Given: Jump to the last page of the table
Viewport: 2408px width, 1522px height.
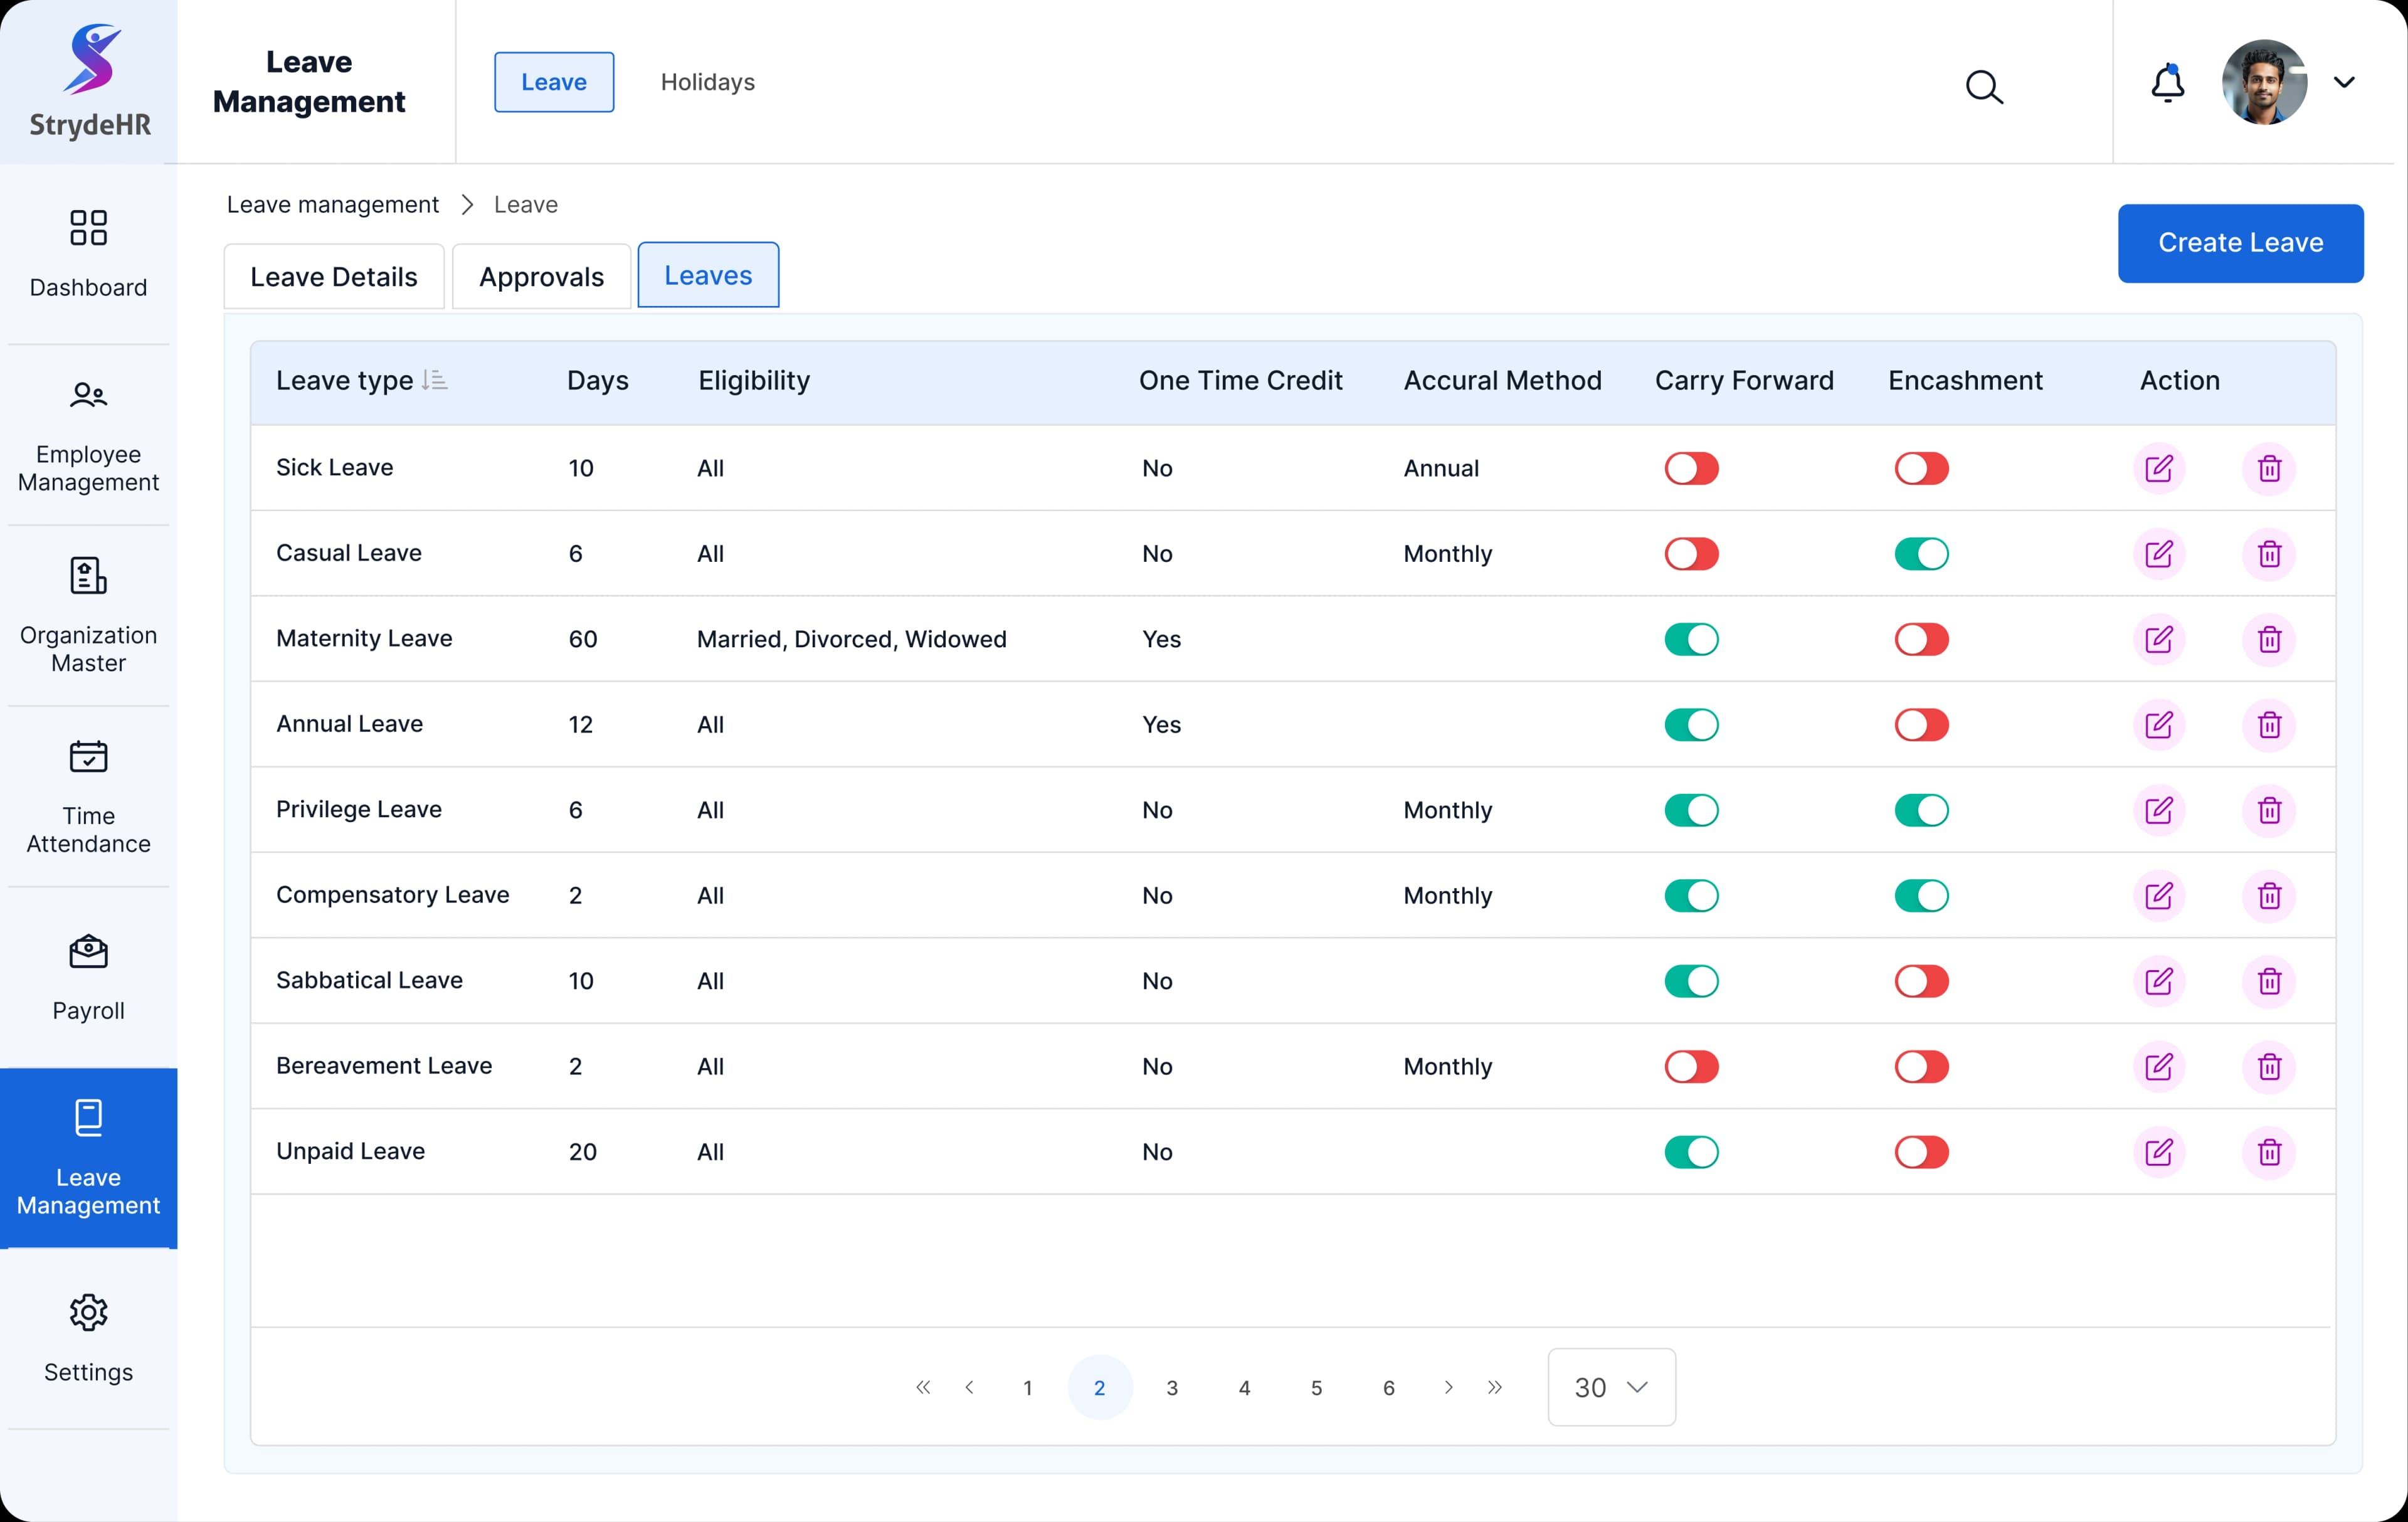Looking at the screenshot, I should (1494, 1387).
